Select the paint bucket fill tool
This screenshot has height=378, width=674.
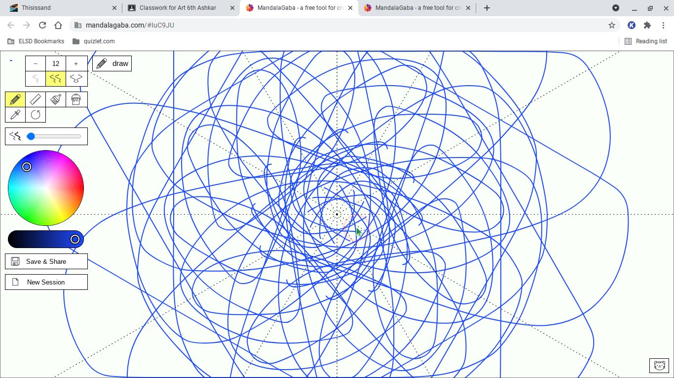(76, 99)
